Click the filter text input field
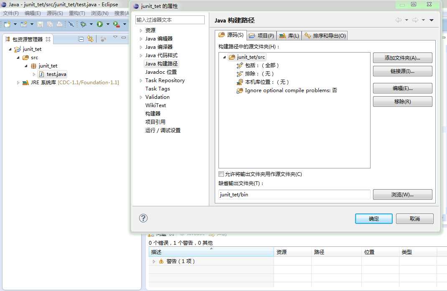The width and height of the screenshot is (447, 291). coord(170,20)
